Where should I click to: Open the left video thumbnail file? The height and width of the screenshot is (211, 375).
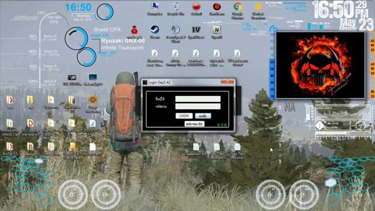pos(71,80)
